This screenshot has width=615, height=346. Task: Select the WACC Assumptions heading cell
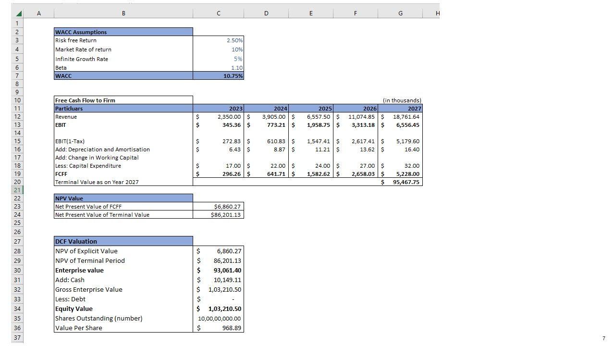point(123,32)
